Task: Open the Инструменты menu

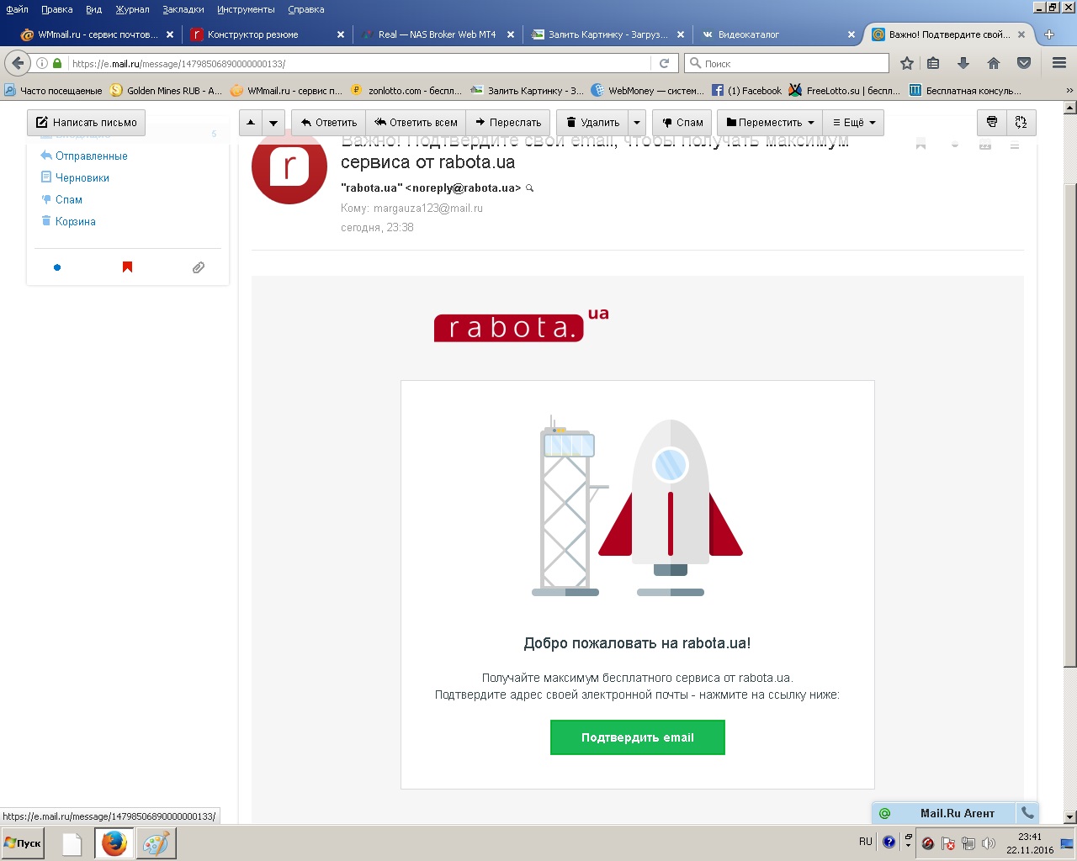Action: (246, 9)
